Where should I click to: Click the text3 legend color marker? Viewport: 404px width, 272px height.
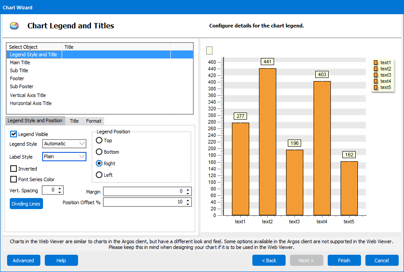(375, 75)
